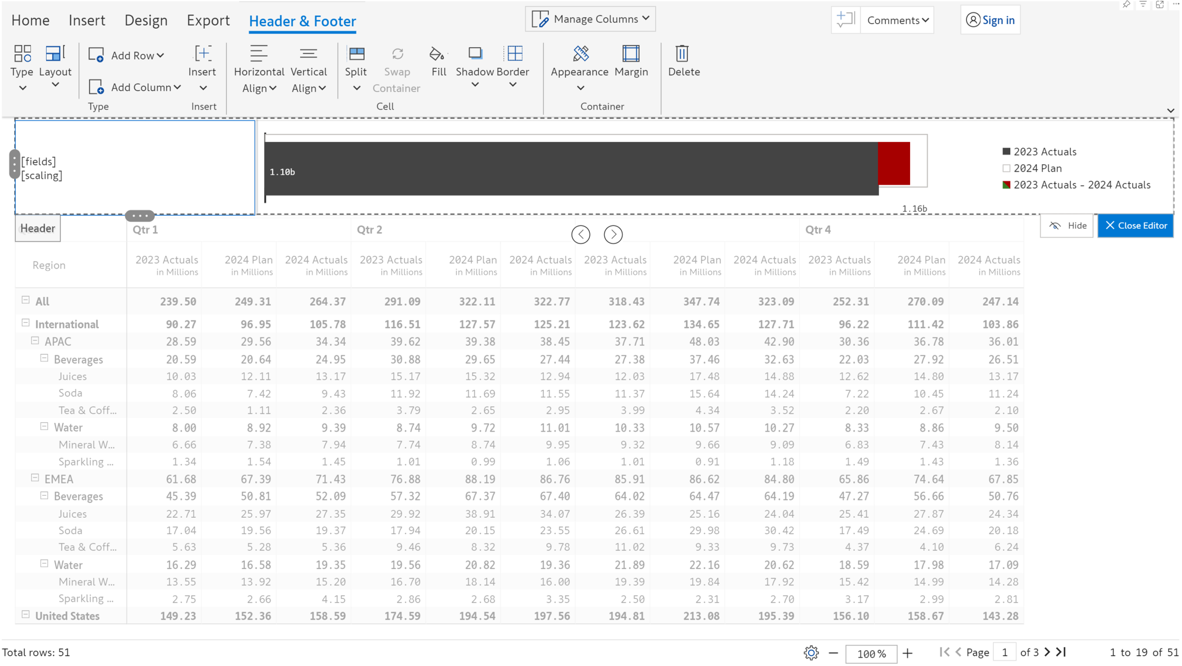The height and width of the screenshot is (666, 1182).
Task: Hide the header using Hide toggle
Action: pos(1067,226)
